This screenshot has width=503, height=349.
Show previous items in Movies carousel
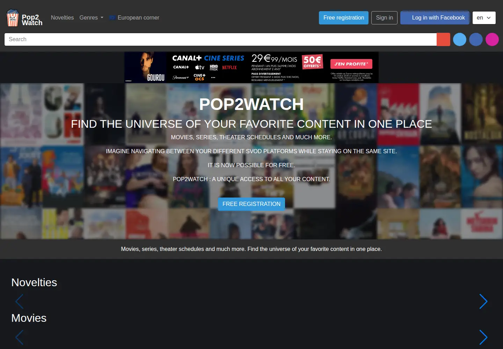tap(20, 337)
